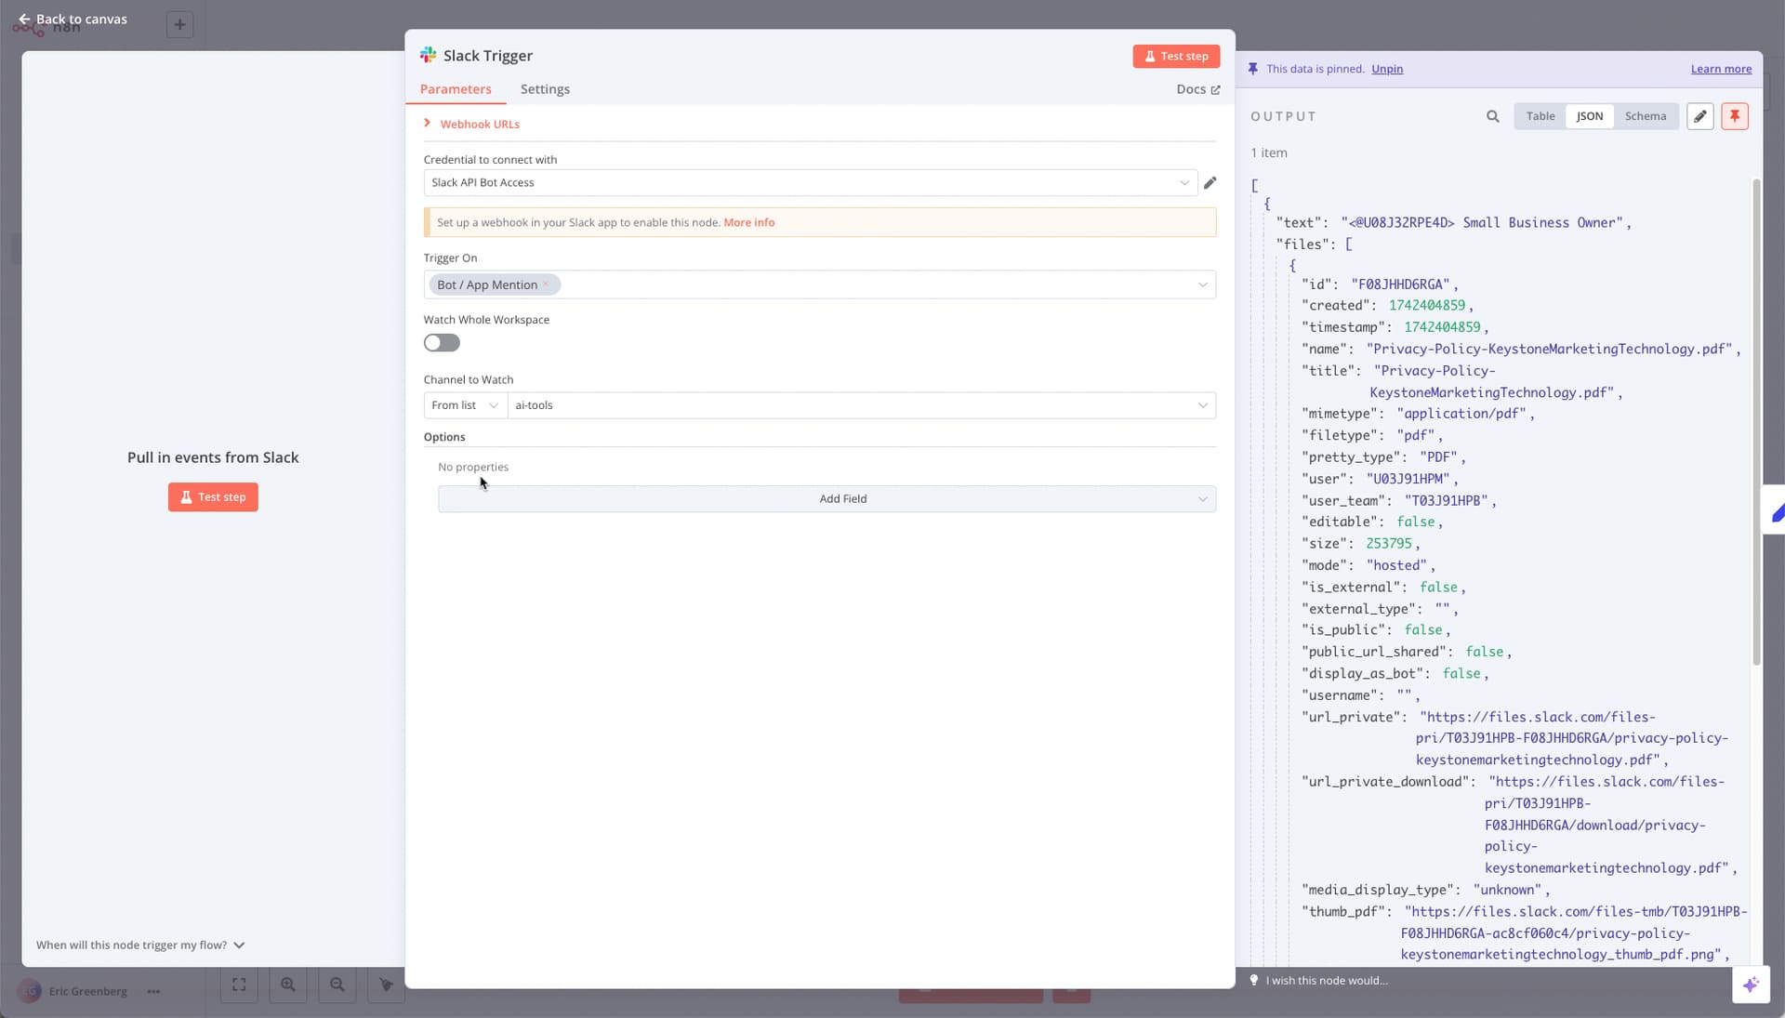Switch to the Parameters tab
Screen dimensions: 1785x1018
point(456,89)
